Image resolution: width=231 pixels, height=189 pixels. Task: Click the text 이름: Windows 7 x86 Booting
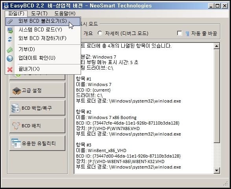coord(106,117)
